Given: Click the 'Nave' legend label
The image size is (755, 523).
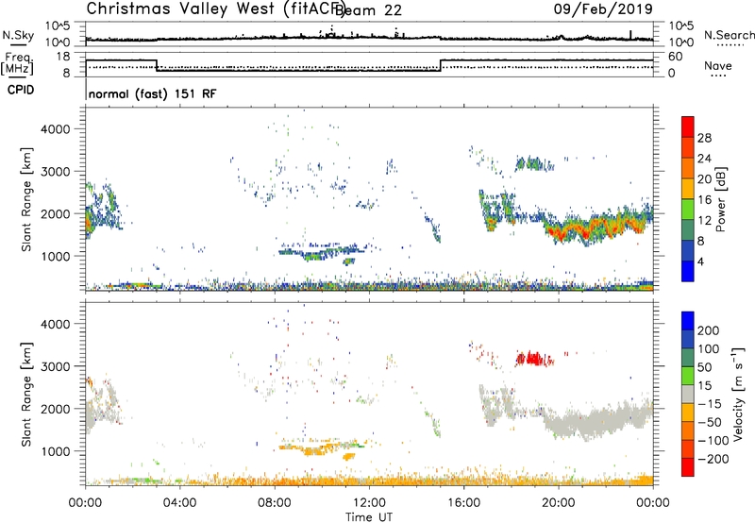Looking at the screenshot, I should [x=718, y=65].
